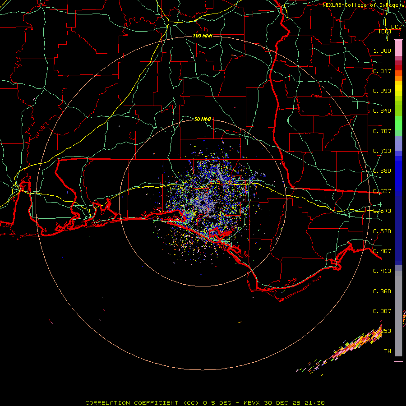The image size is (406, 406).
Task: Click the black radar site center dot
Action: point(203,203)
